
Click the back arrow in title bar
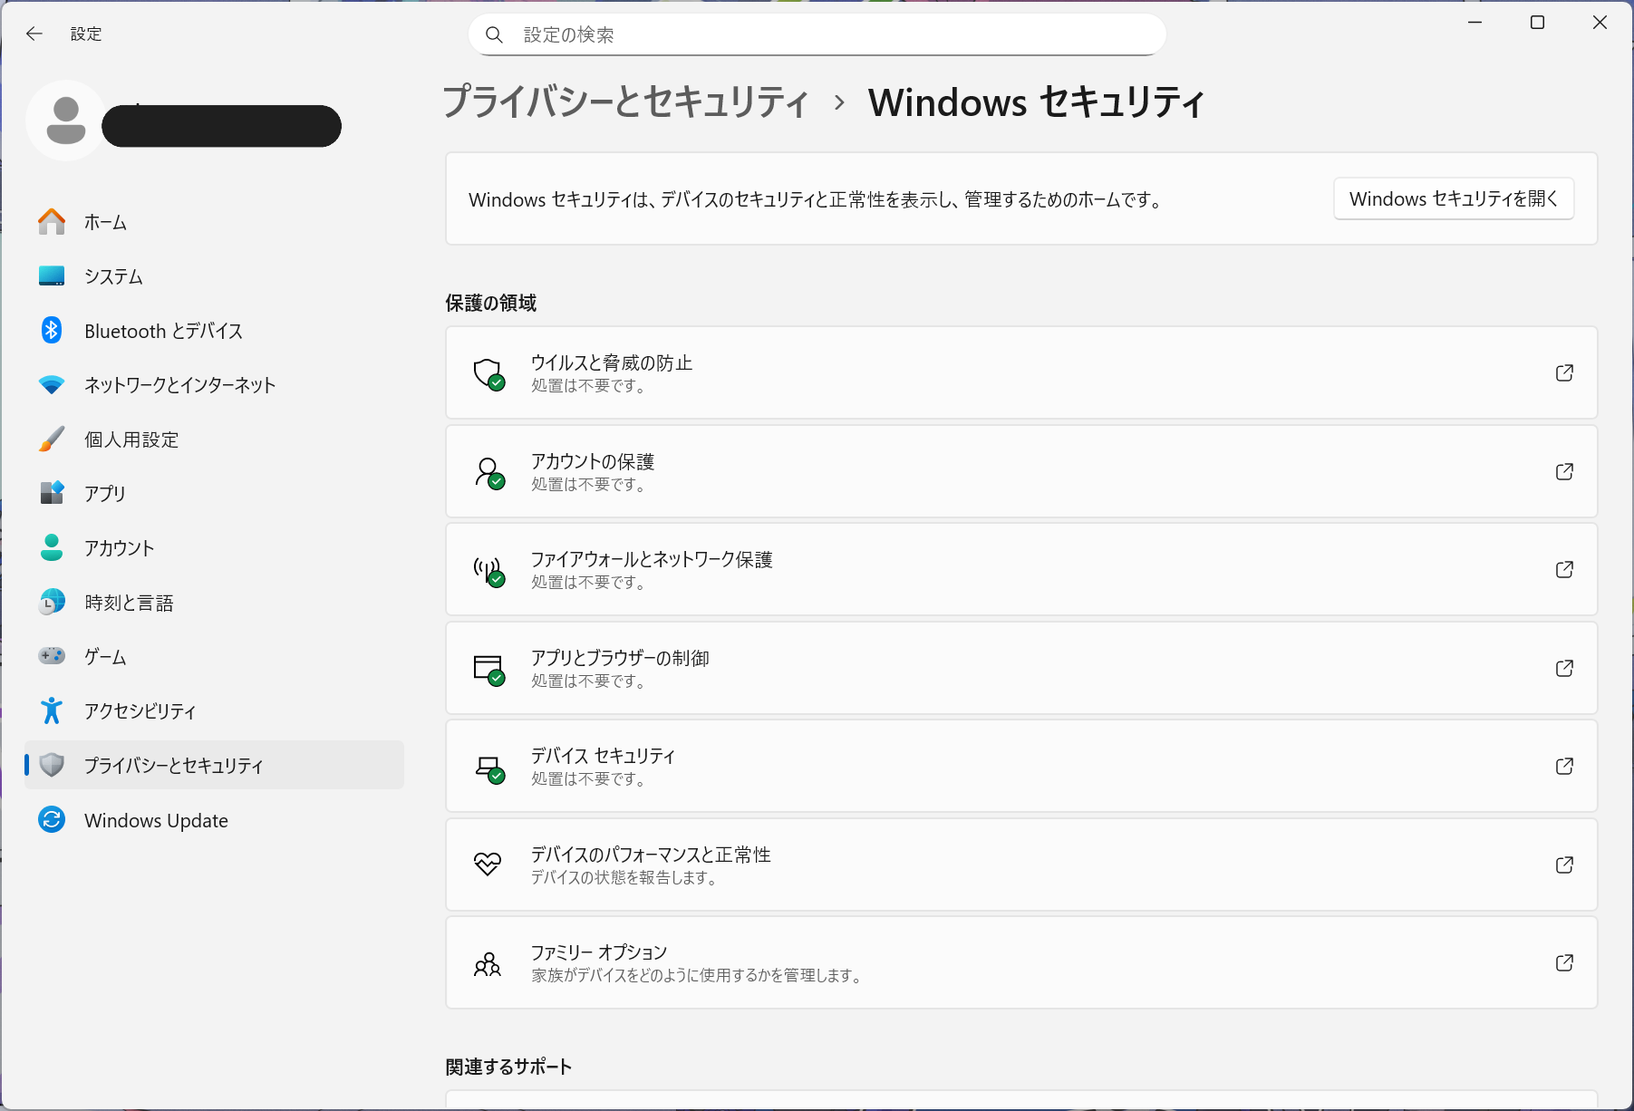click(34, 34)
